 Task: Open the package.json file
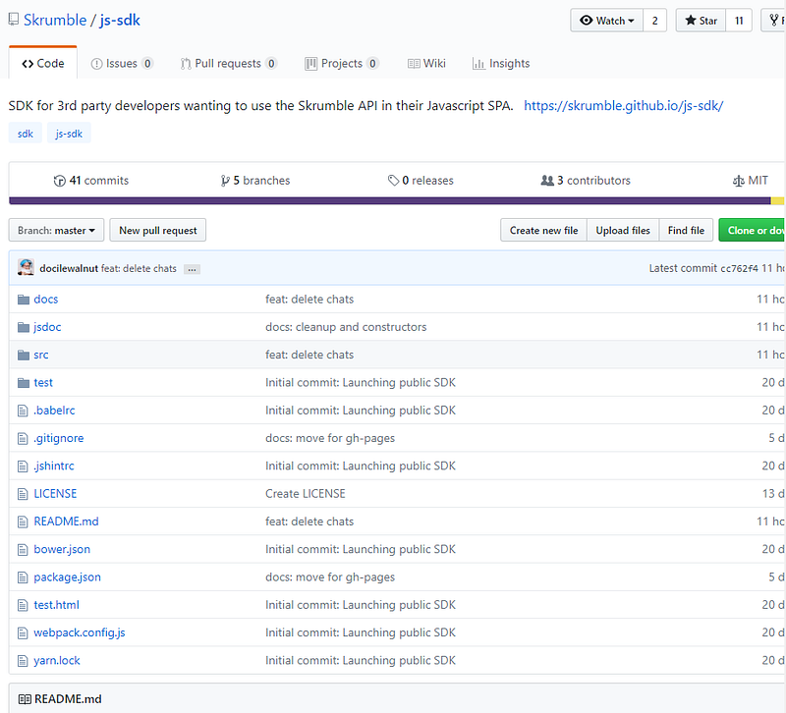click(x=67, y=577)
